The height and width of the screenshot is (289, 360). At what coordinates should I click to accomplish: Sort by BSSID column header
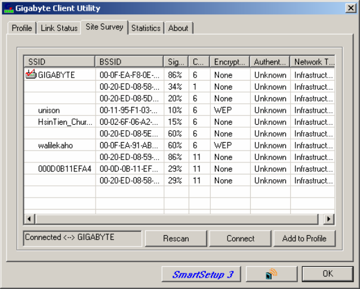pos(130,62)
